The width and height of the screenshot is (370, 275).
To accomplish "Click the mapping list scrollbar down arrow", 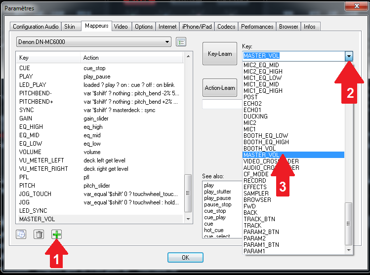I will click(188, 218).
